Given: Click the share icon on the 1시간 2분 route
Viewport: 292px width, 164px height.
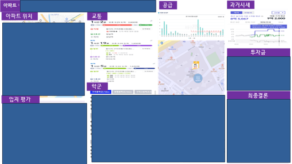Looking at the screenshot, I should tap(151, 21).
